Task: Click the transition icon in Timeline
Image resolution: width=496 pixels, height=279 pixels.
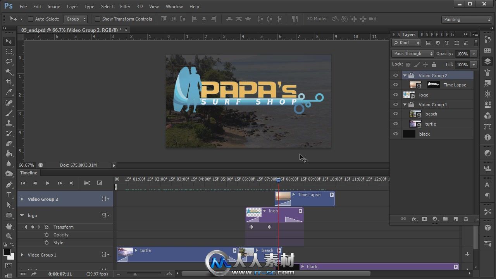Action: click(x=99, y=183)
